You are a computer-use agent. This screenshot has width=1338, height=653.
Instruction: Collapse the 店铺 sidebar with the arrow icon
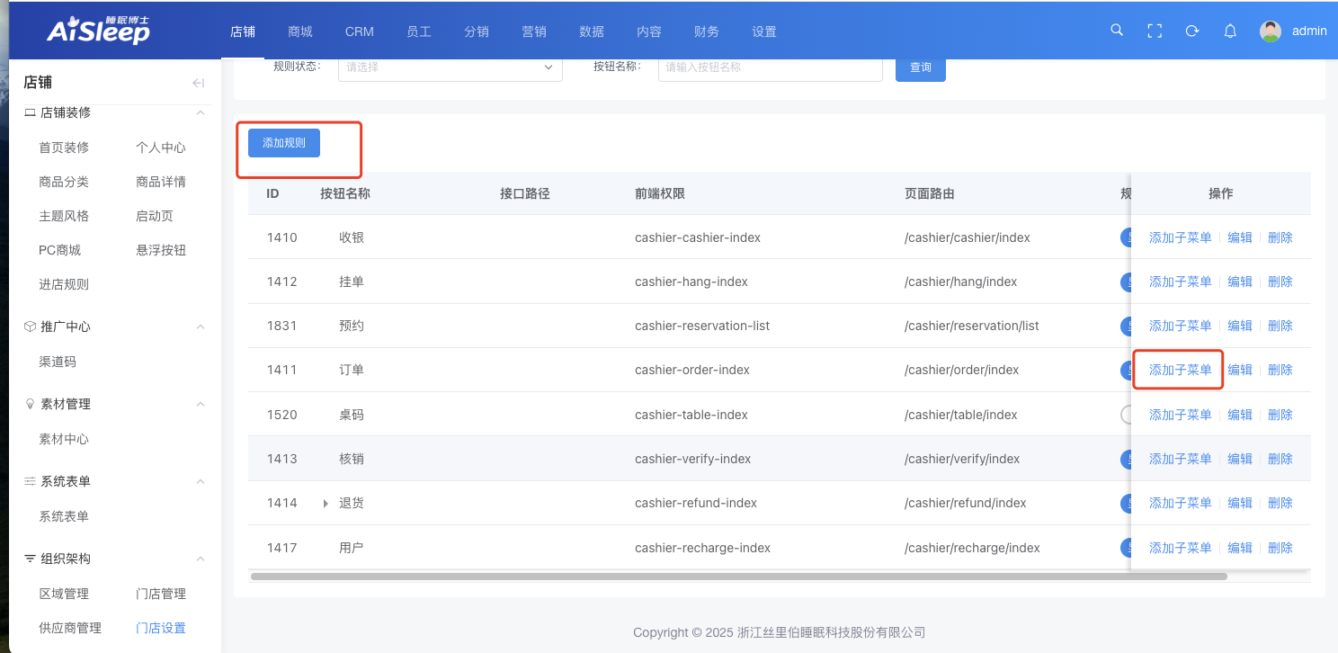(199, 83)
